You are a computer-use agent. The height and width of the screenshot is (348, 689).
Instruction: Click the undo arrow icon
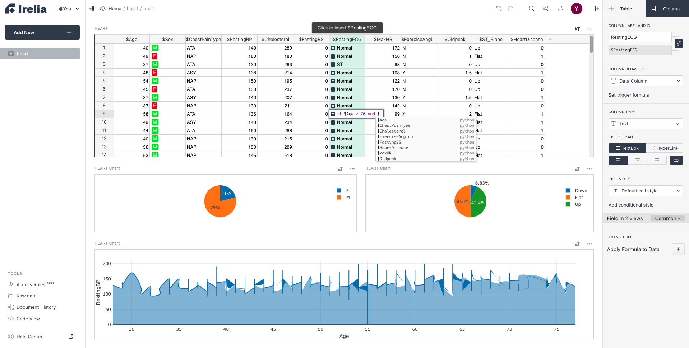(499, 9)
